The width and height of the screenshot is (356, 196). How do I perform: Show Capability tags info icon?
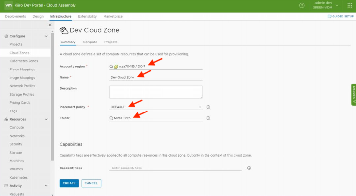(x=249, y=168)
